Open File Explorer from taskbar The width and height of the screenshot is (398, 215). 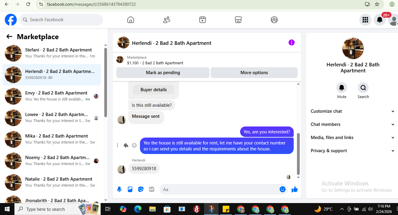(153, 209)
